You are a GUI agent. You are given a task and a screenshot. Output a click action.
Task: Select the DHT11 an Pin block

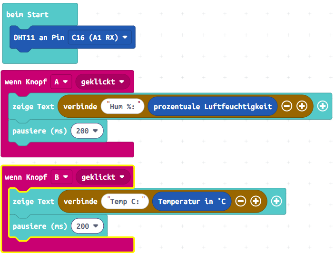(x=38, y=37)
